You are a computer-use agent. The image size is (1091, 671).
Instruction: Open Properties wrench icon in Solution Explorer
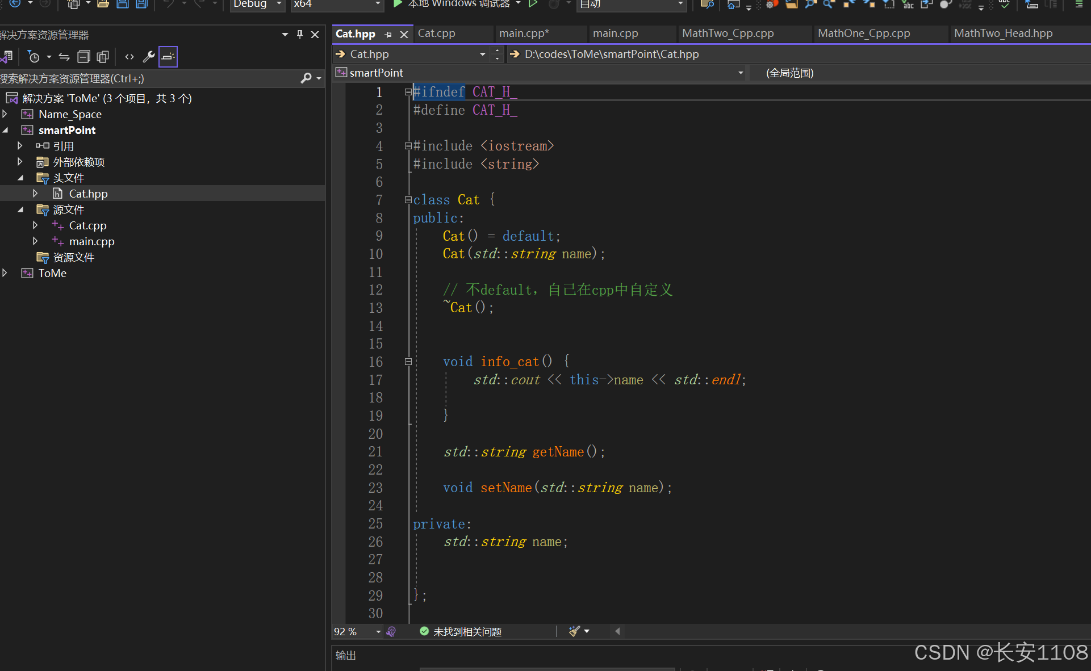(x=149, y=57)
